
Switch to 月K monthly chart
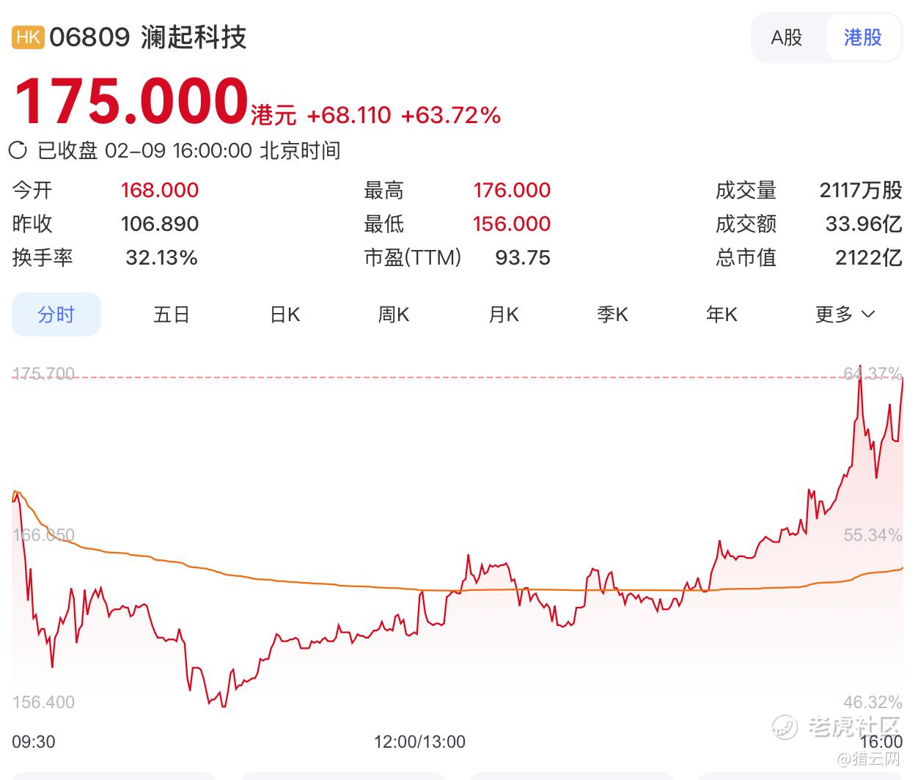pyautogui.click(x=504, y=314)
